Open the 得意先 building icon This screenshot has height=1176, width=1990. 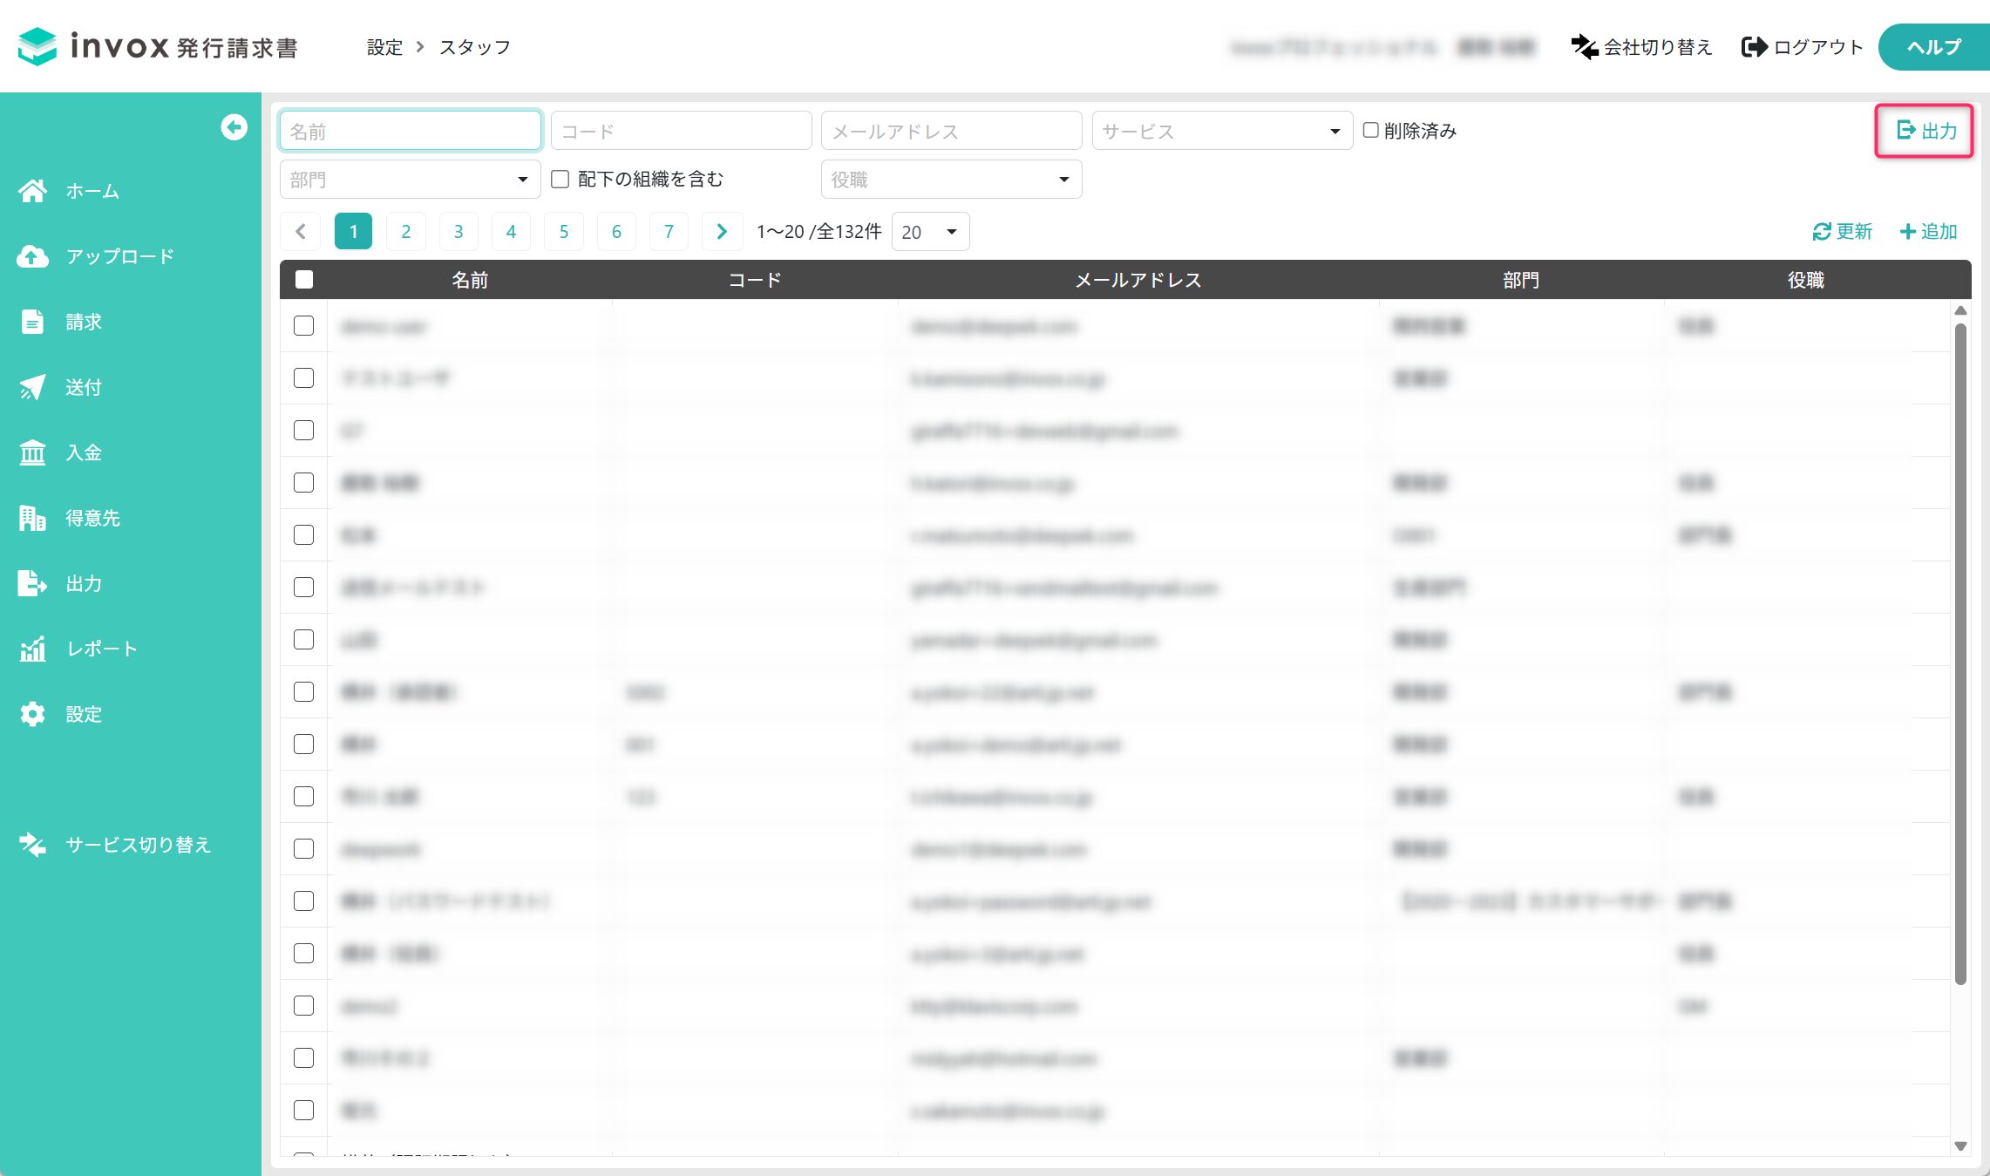tap(32, 518)
